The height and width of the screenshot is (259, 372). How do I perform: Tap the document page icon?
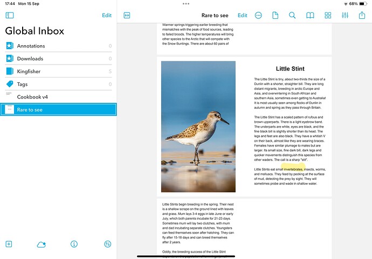[x=275, y=16]
